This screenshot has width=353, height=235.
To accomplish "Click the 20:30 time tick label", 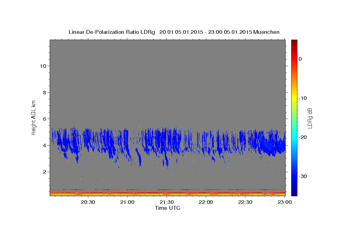I will pyautogui.click(x=88, y=202).
